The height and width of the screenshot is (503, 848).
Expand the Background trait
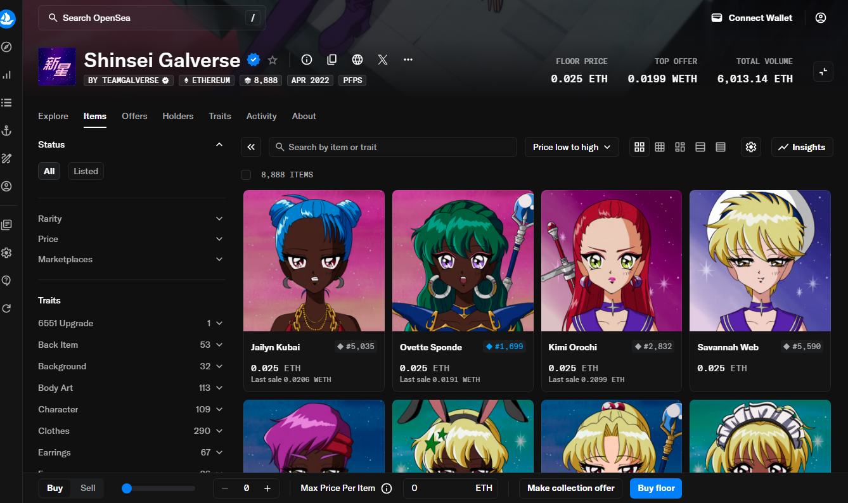click(131, 366)
